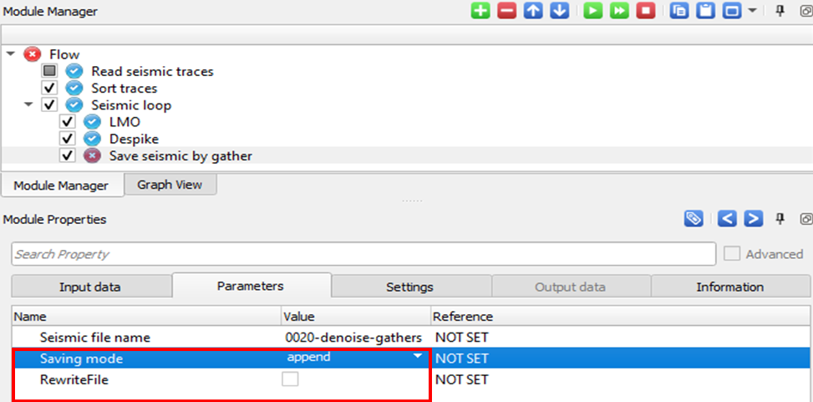
Task: Select the Parameters tab
Action: (x=251, y=286)
